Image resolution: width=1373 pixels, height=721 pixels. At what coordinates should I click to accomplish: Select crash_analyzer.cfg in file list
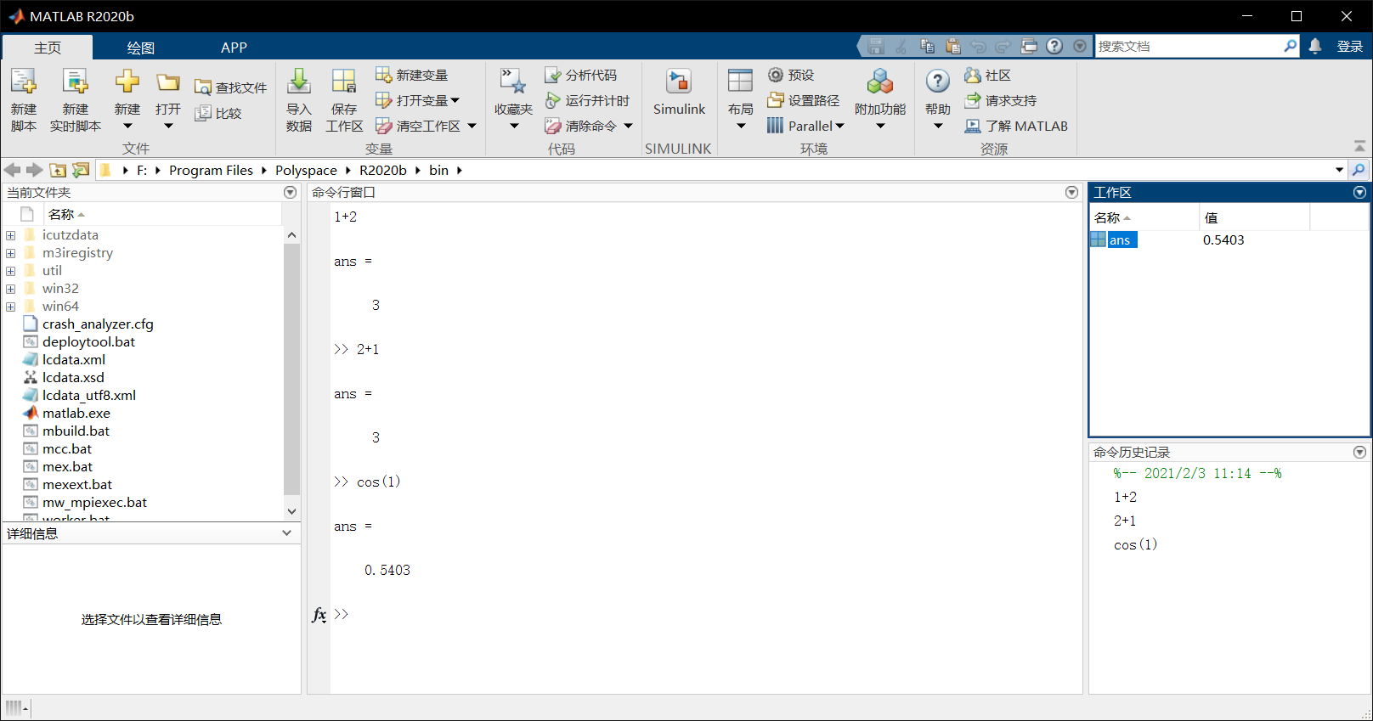pos(98,324)
